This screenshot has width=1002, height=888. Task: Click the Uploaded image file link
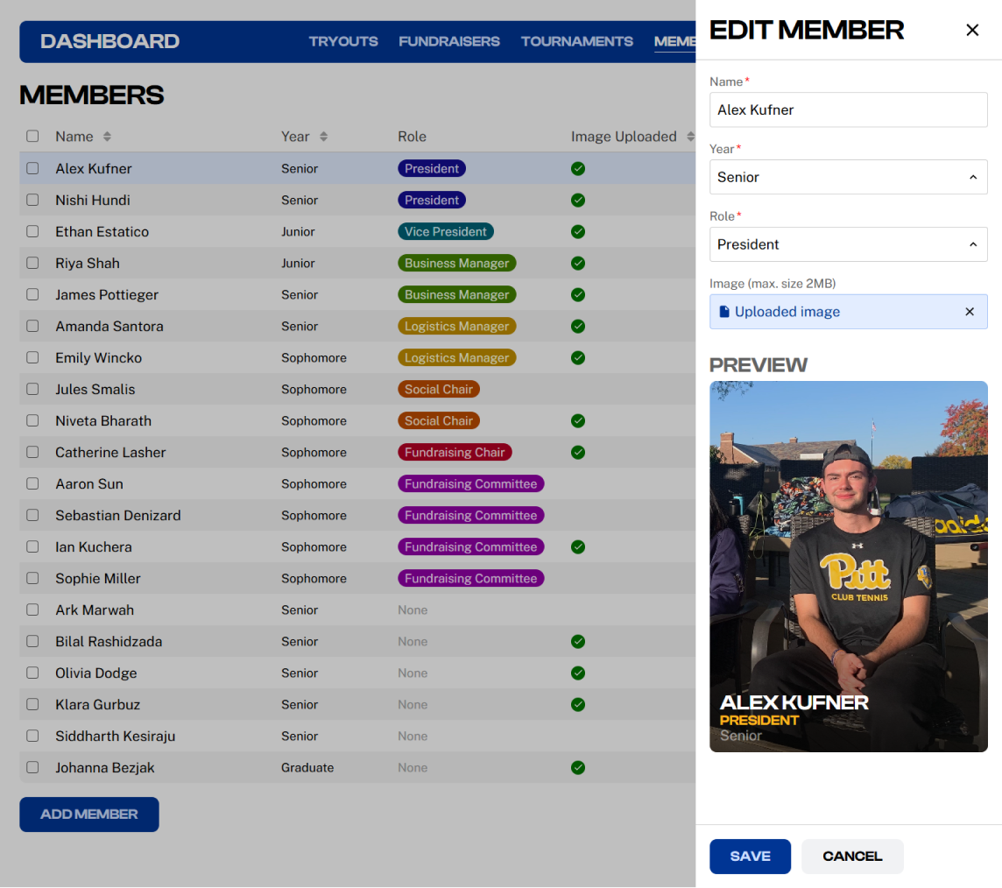click(x=787, y=312)
